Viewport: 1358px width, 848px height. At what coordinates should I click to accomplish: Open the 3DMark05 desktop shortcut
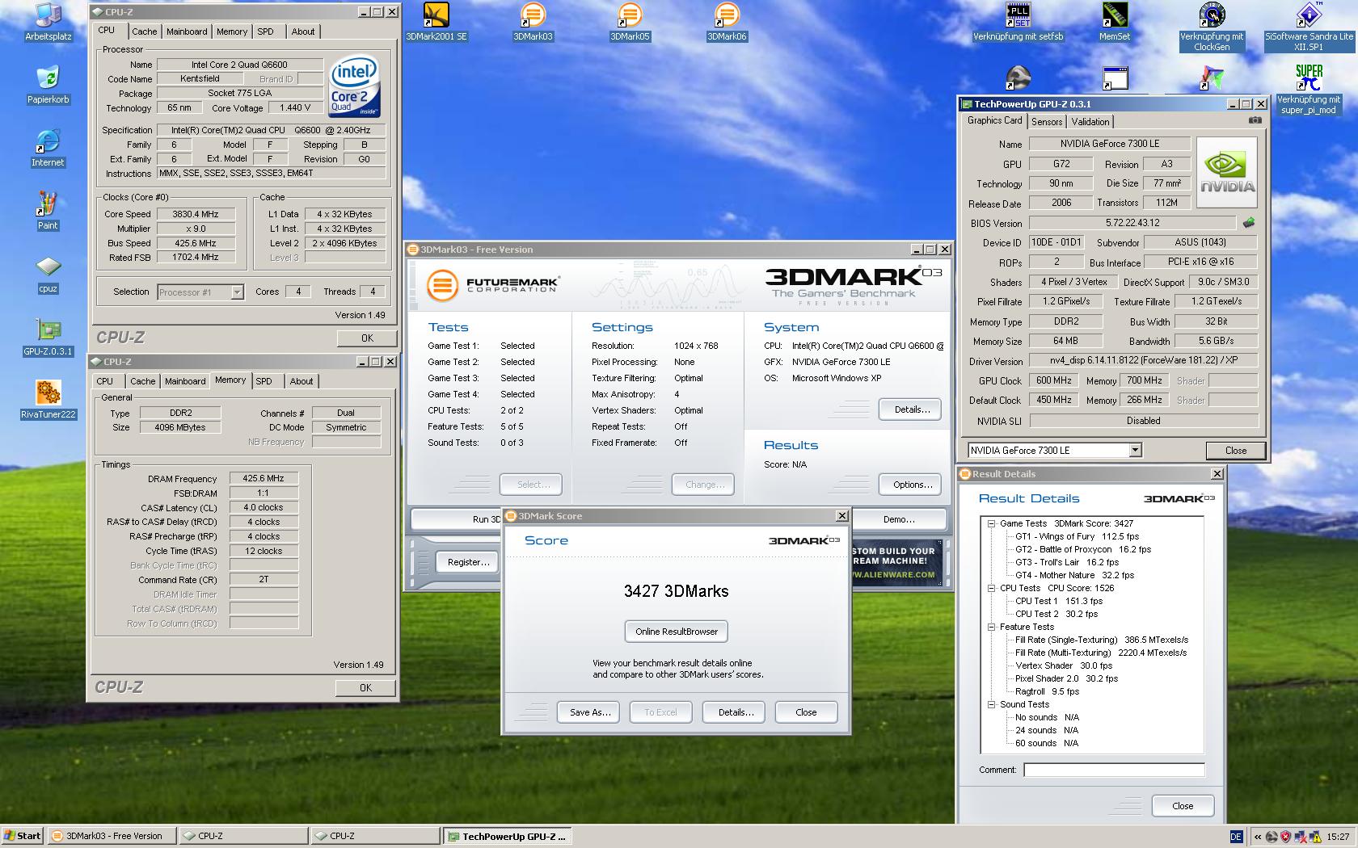click(630, 22)
